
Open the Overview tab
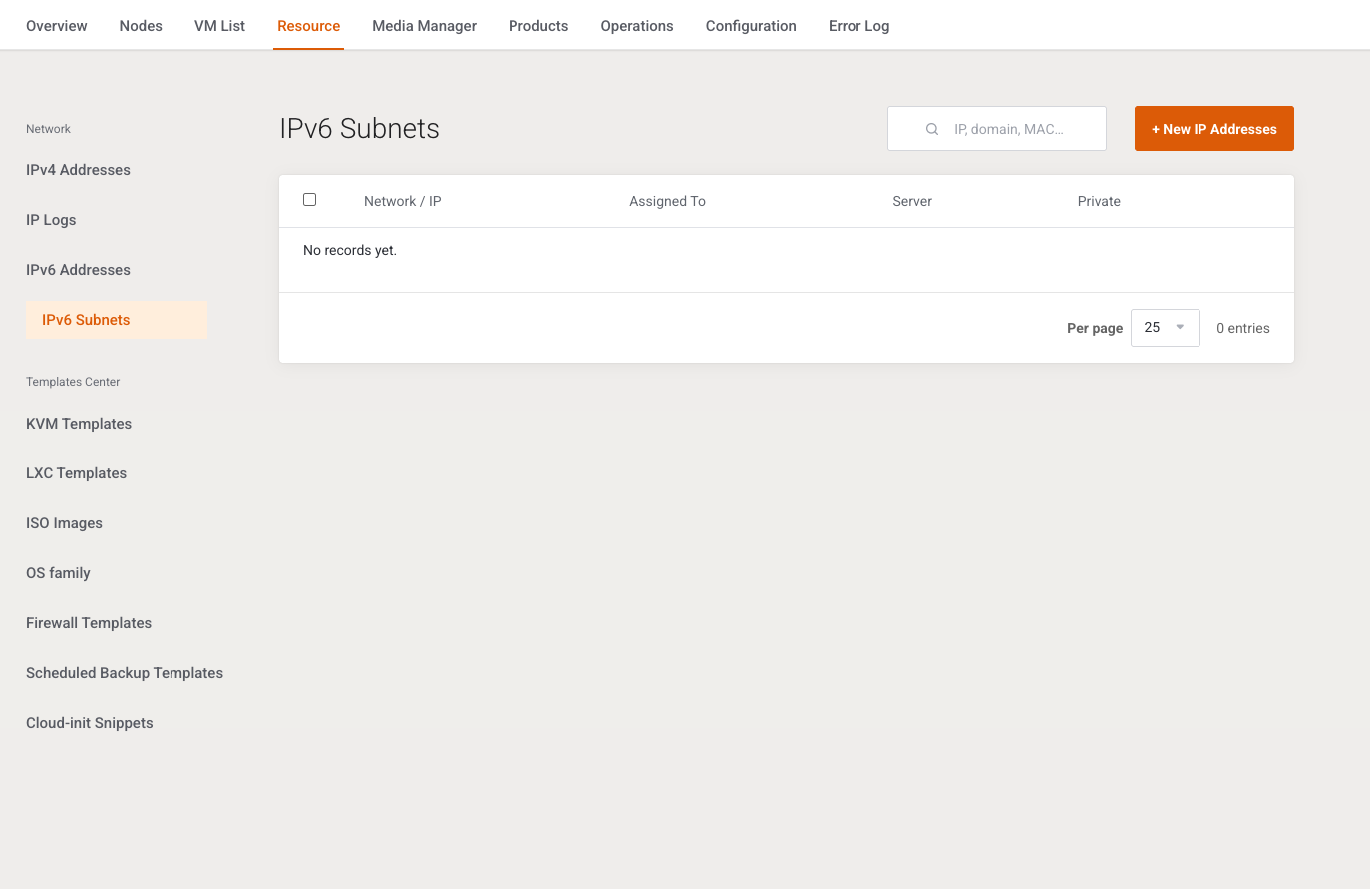click(x=57, y=26)
